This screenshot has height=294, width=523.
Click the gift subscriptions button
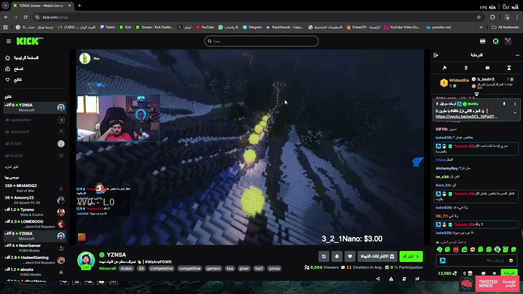[377, 256]
